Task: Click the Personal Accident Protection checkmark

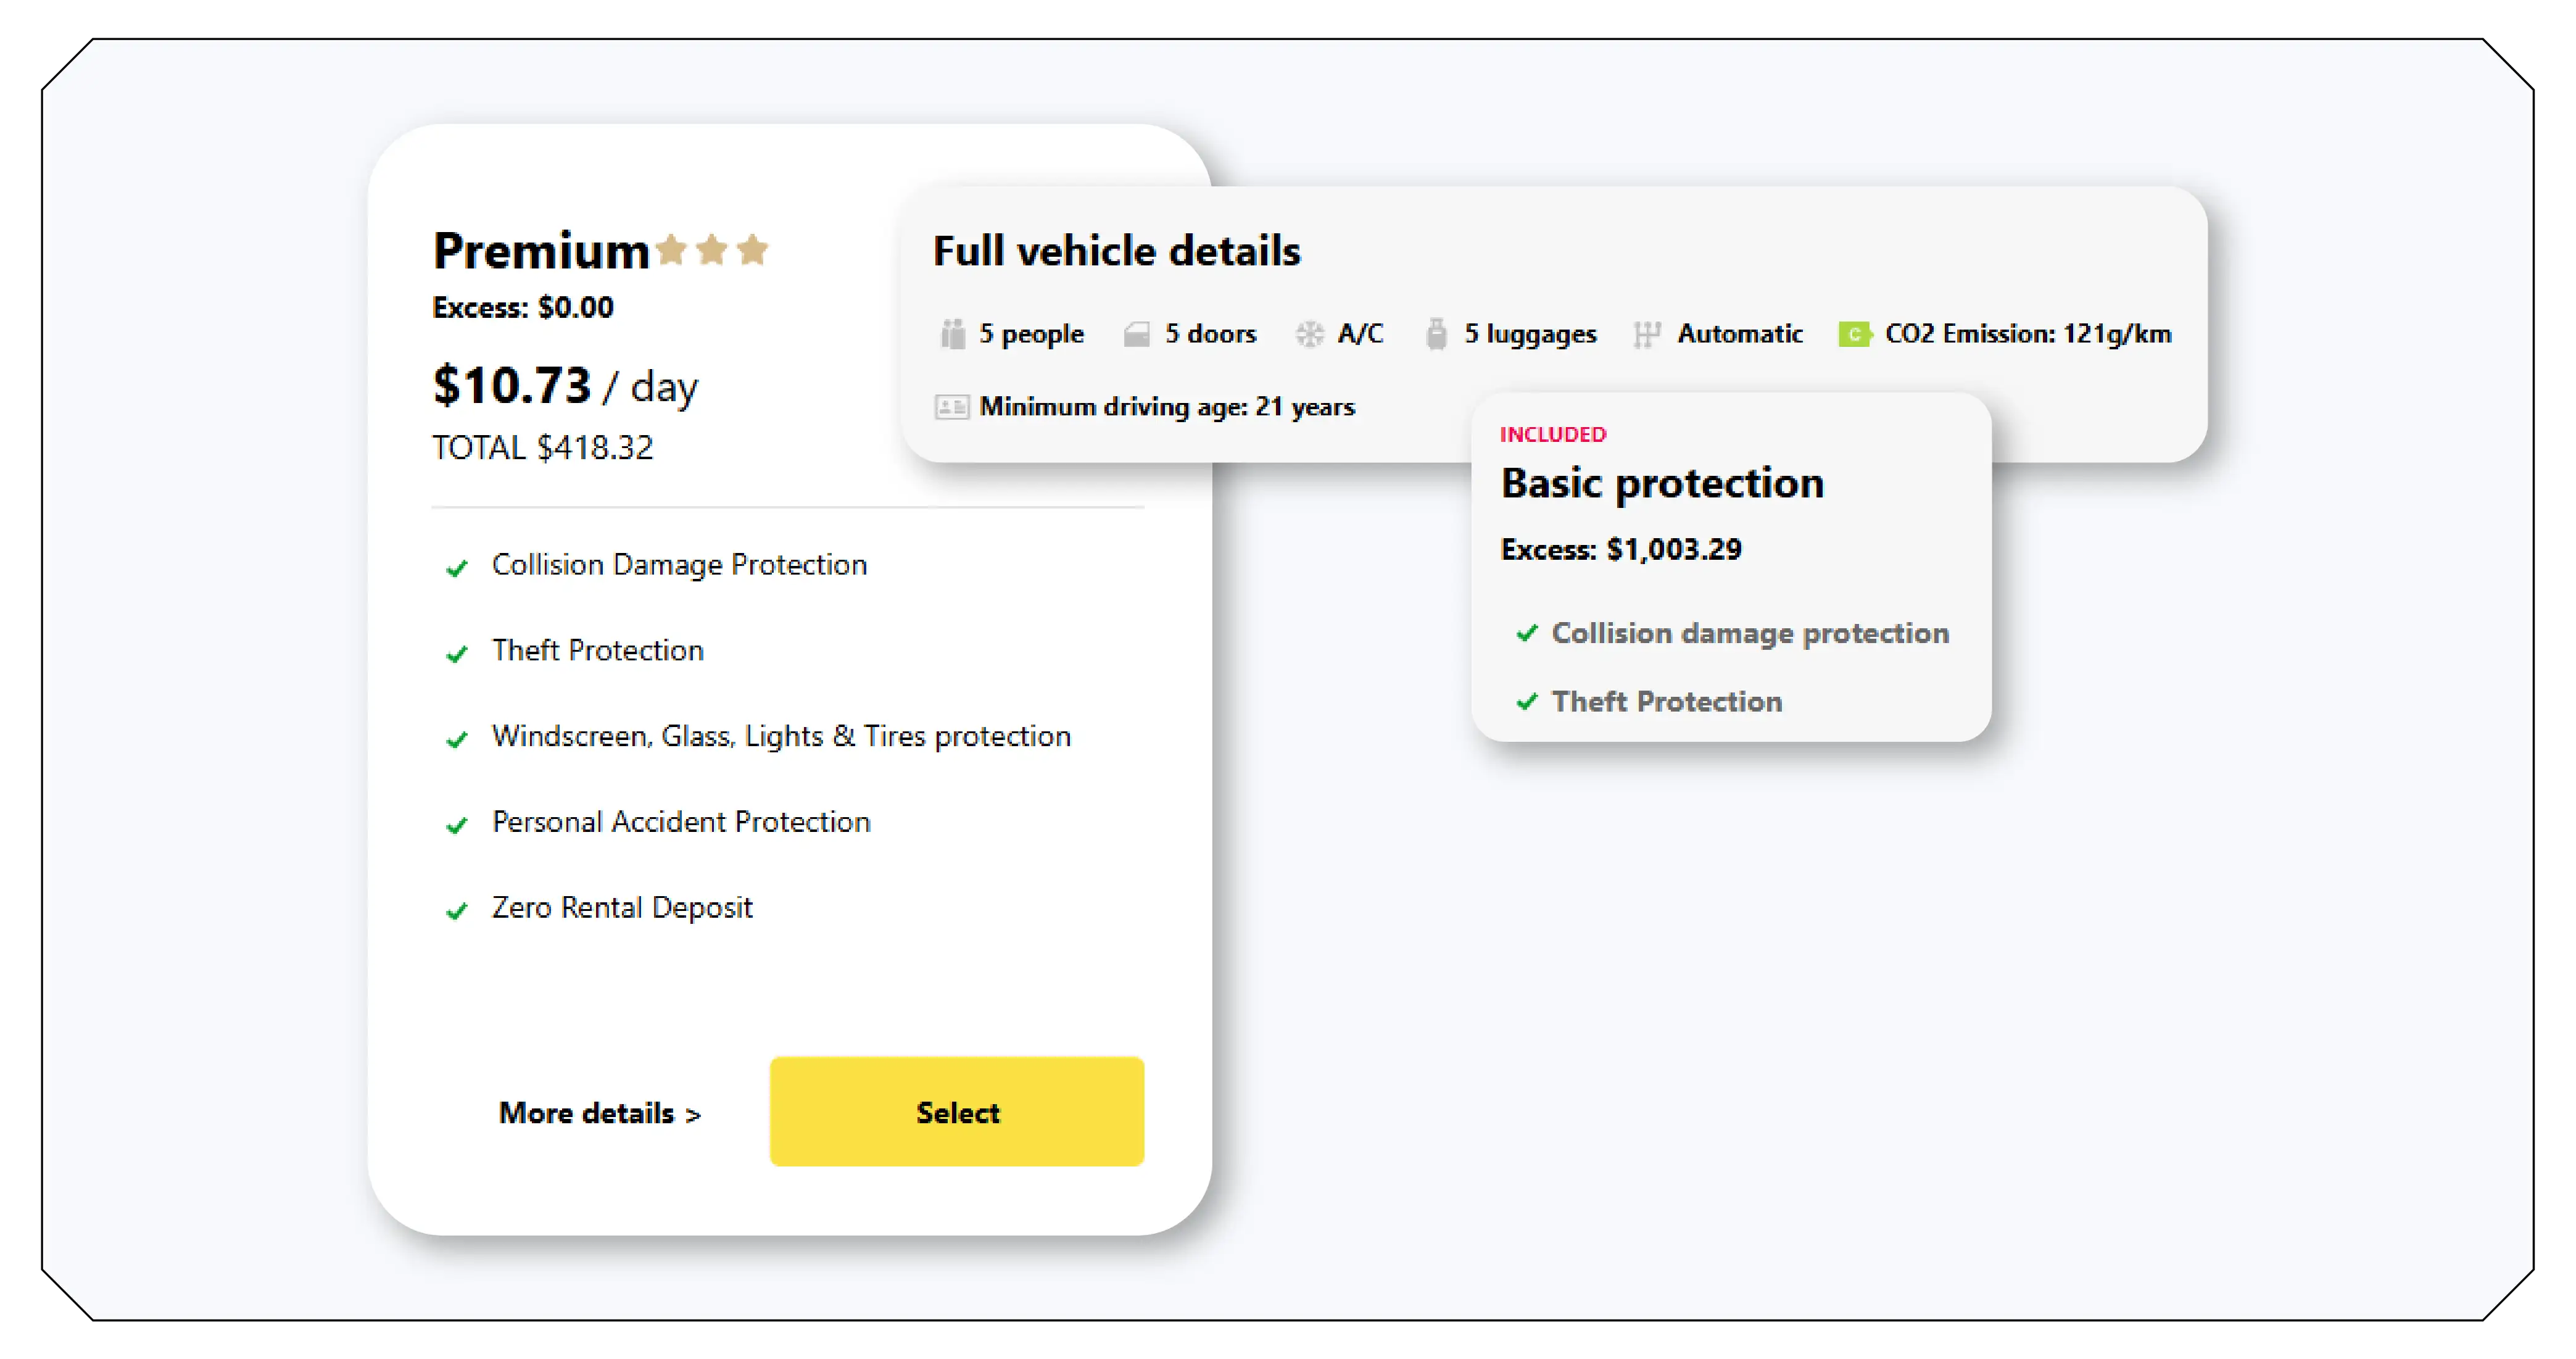Action: click(457, 825)
